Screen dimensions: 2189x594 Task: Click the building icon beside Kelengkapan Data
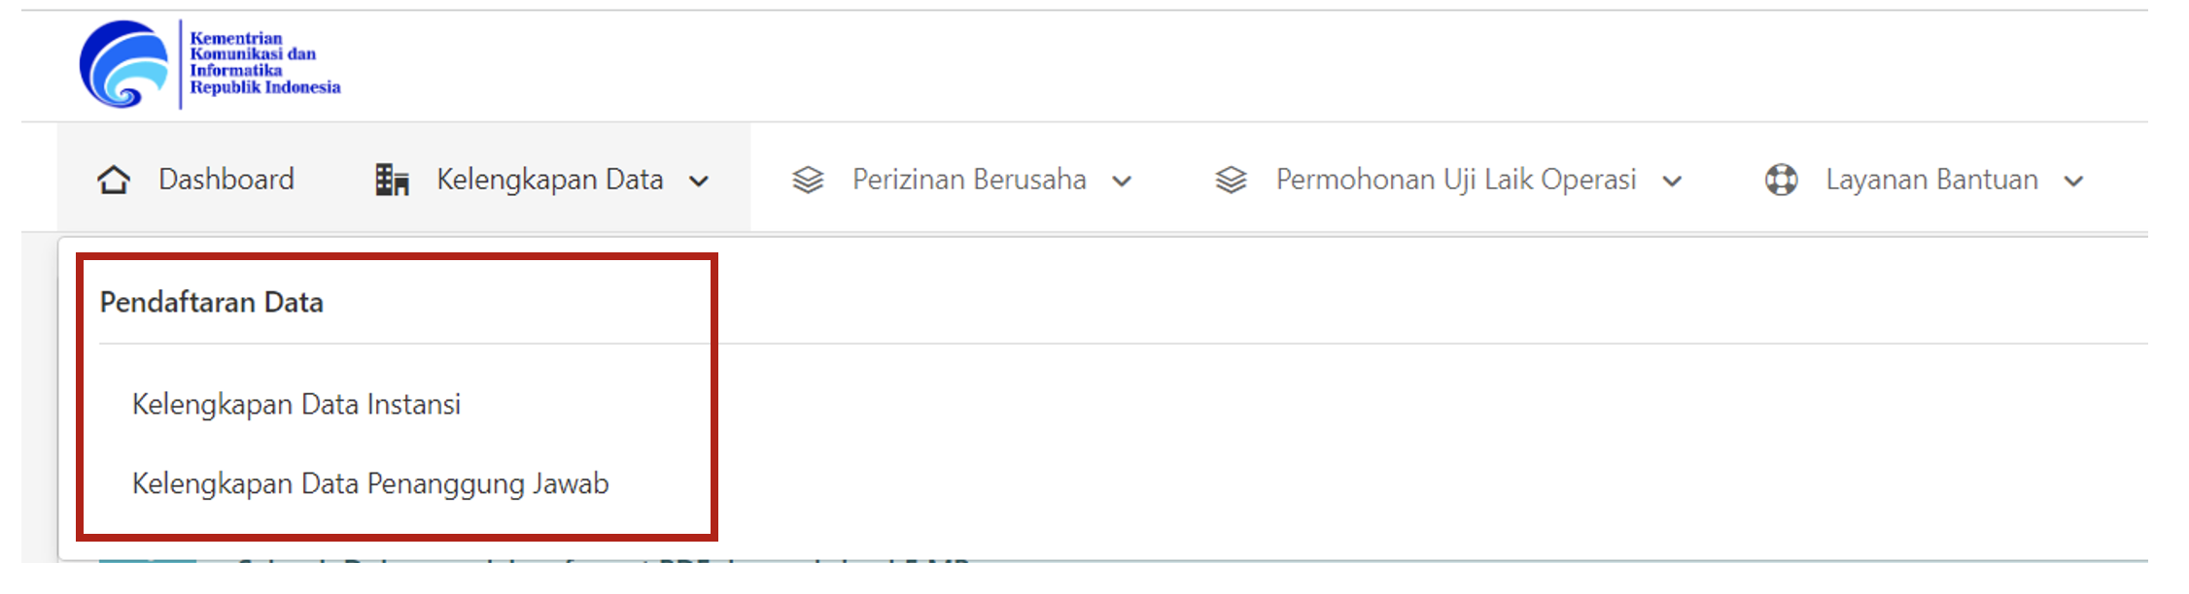(392, 181)
